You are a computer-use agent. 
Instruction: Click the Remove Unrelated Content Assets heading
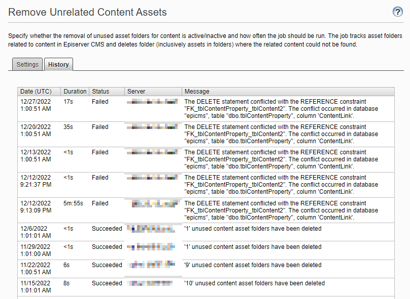pos(88,12)
